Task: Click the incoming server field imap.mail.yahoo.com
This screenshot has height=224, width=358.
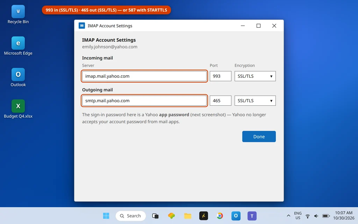Action: [144, 76]
